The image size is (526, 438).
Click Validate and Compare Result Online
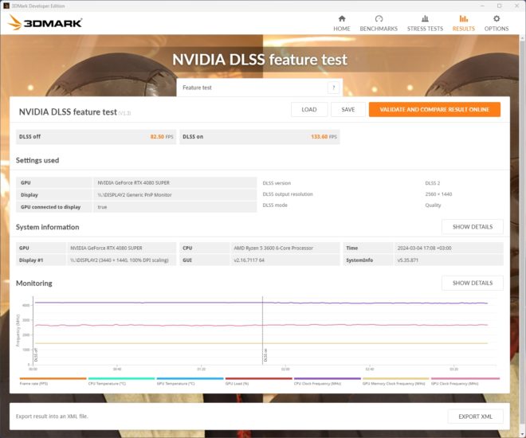pos(435,110)
